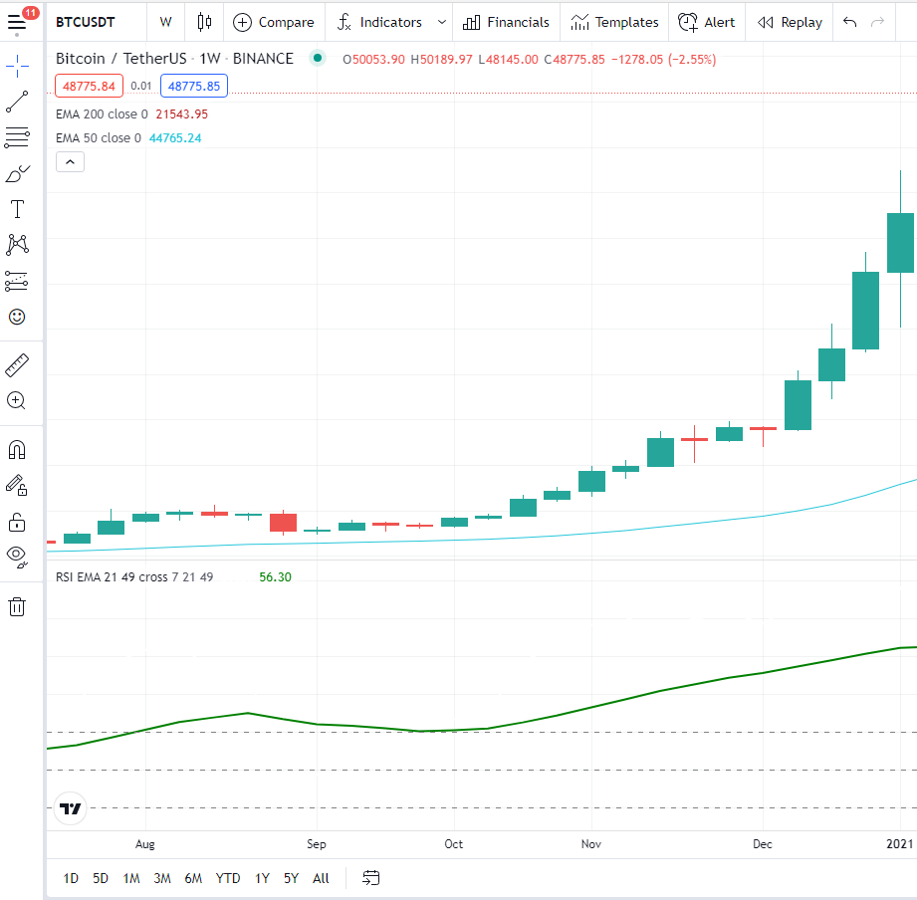Toggle hide all drawings eye icon

(x=17, y=557)
